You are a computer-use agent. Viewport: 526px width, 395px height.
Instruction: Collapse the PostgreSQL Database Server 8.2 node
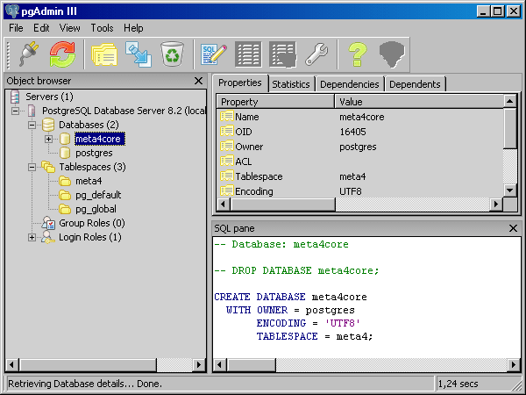point(15,111)
